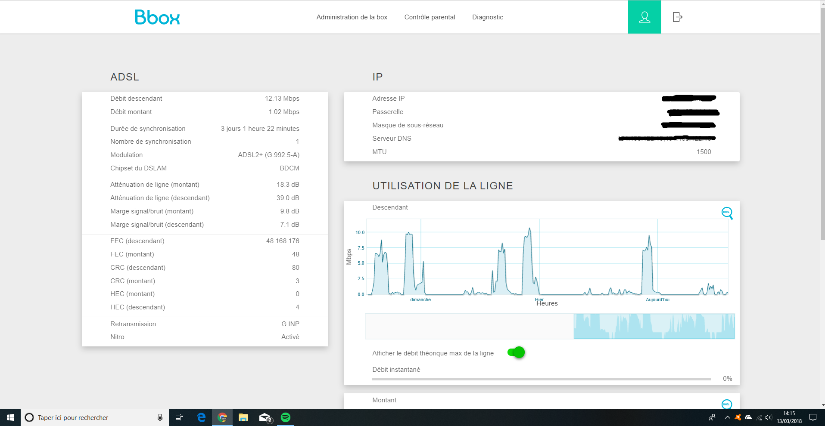
Task: Click the MTU 1500 value
Action: click(x=704, y=152)
